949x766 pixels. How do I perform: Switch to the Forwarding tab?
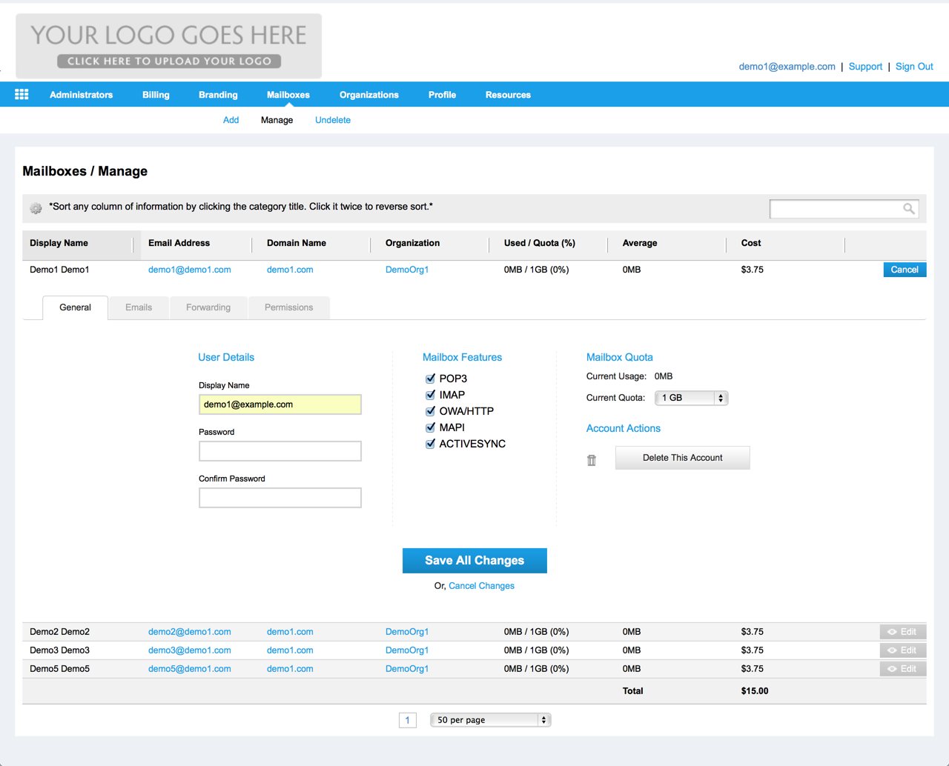click(208, 307)
